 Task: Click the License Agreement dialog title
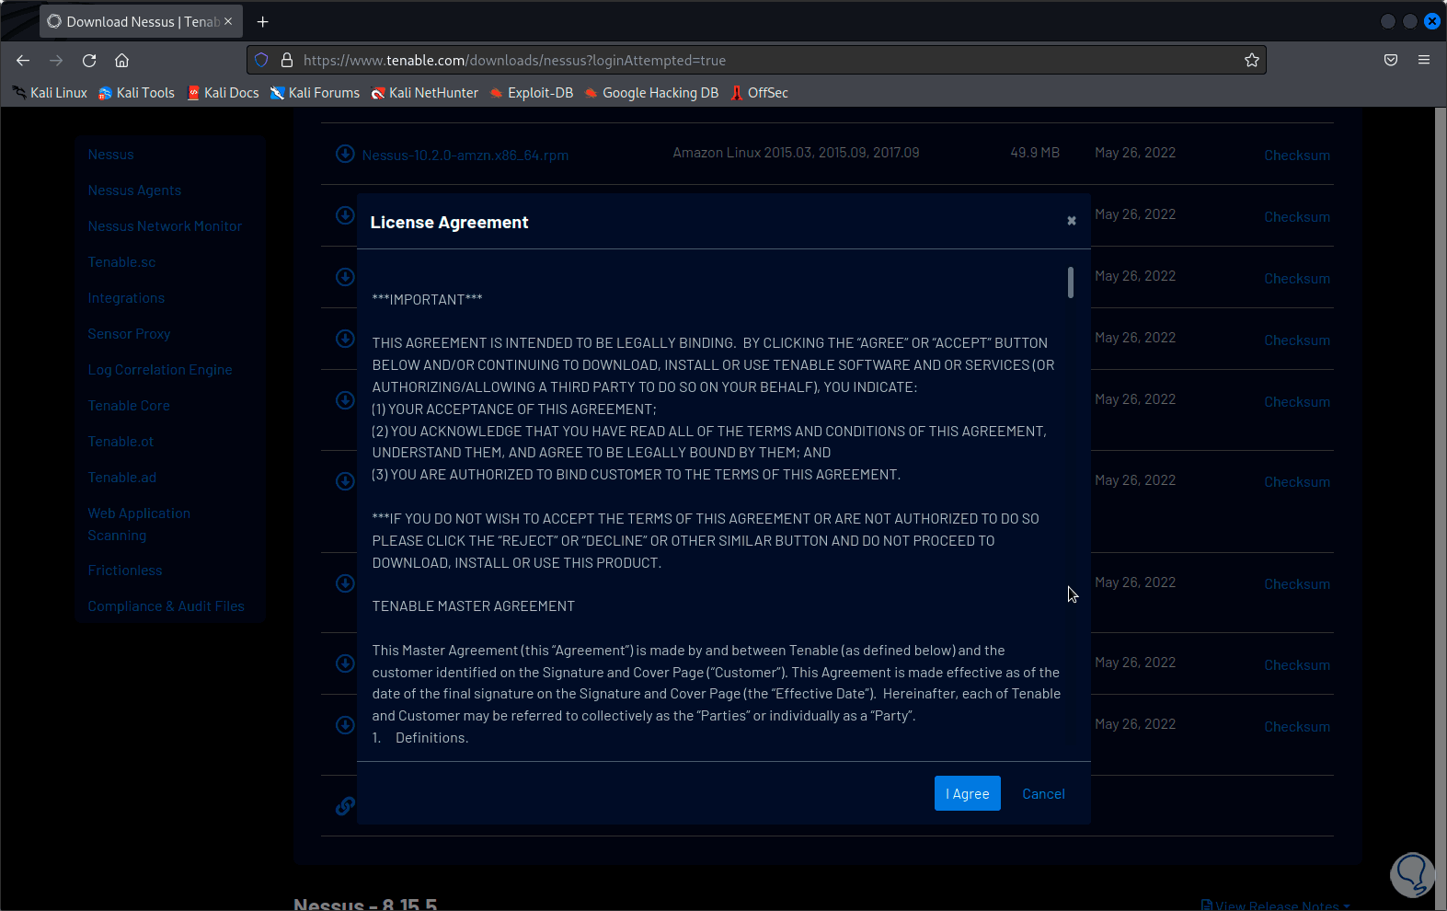pos(449,223)
